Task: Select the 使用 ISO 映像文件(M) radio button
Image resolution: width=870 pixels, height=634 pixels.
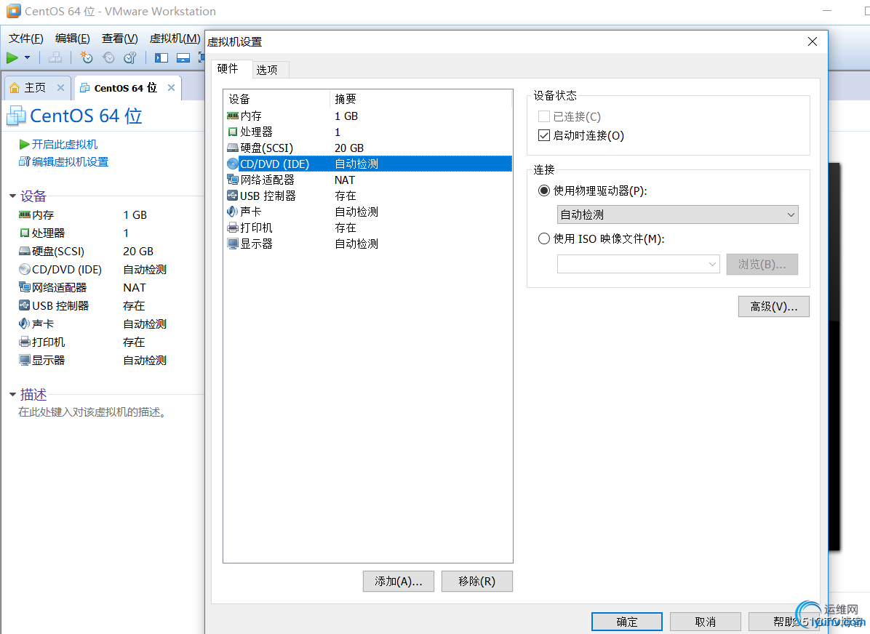Action: [x=544, y=238]
